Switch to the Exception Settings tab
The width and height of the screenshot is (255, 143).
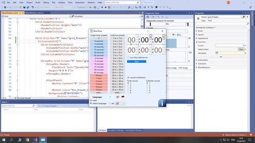pos(116,130)
